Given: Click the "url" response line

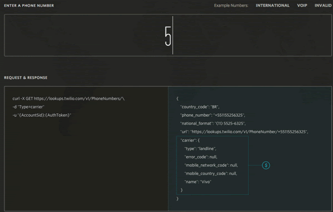Looking at the screenshot, I should (244, 132).
